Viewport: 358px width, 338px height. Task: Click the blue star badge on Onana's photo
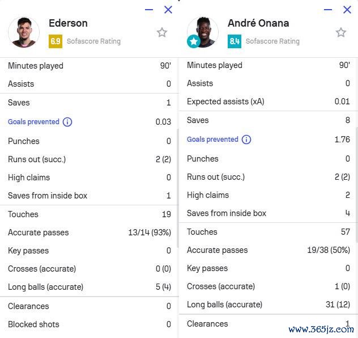[194, 41]
